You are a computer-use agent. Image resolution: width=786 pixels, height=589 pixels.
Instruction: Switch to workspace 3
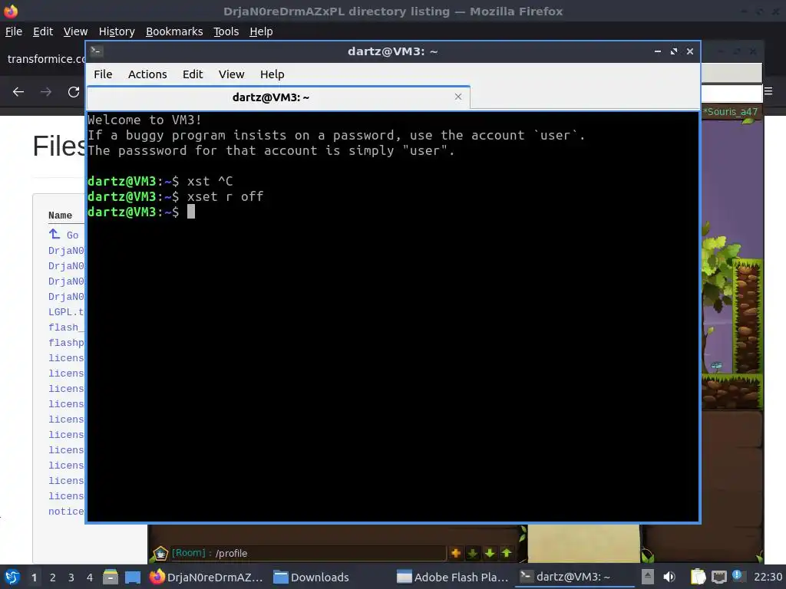pos(71,577)
